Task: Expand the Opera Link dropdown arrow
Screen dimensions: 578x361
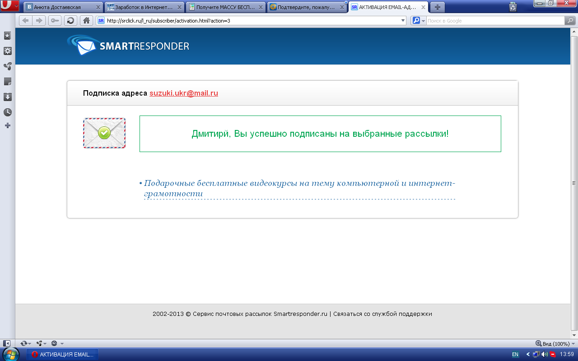Action: pyautogui.click(x=30, y=344)
